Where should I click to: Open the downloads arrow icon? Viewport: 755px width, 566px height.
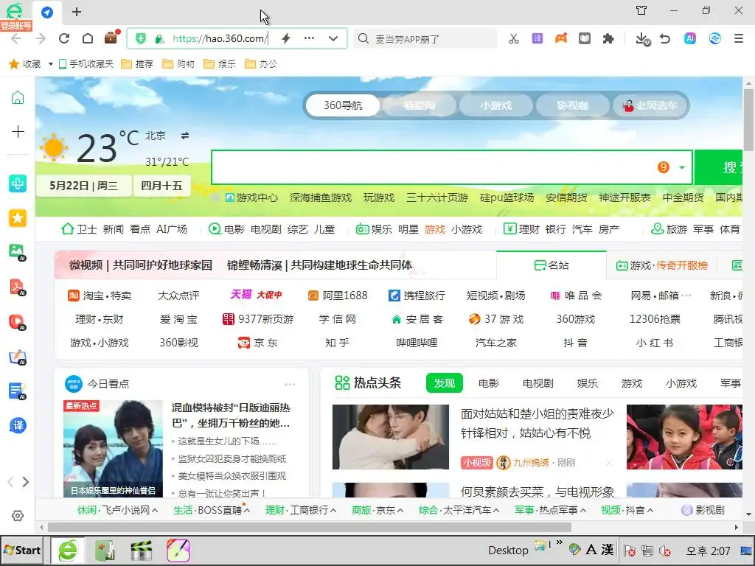[643, 38]
